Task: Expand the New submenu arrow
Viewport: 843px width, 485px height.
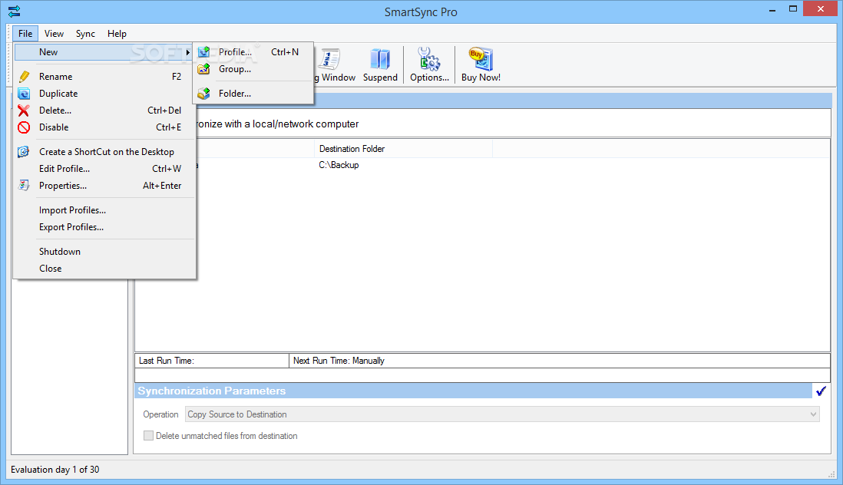Action: coord(188,52)
